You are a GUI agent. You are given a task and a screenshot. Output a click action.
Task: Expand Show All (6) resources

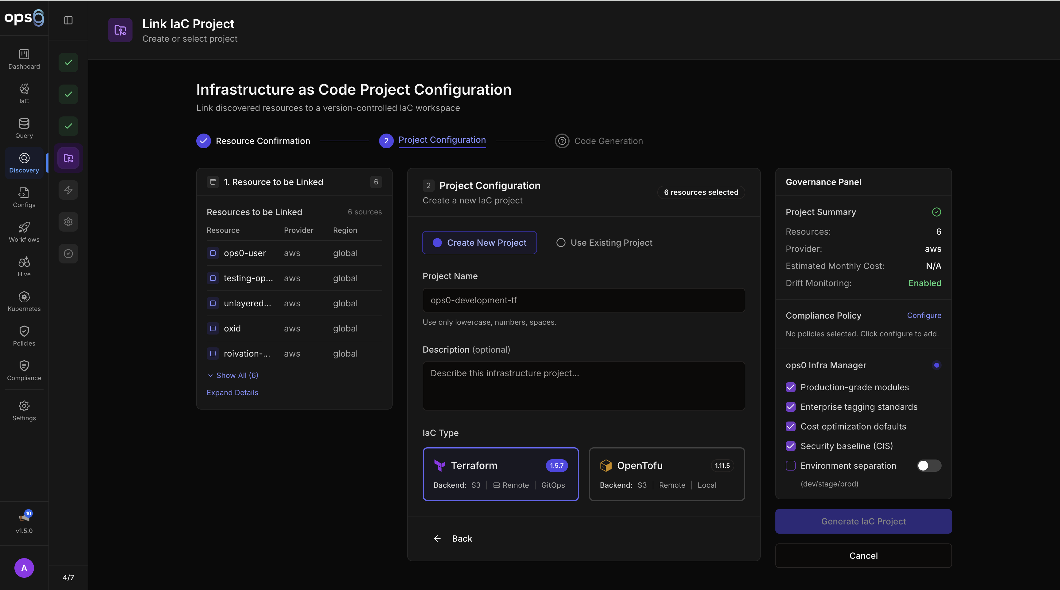(233, 375)
